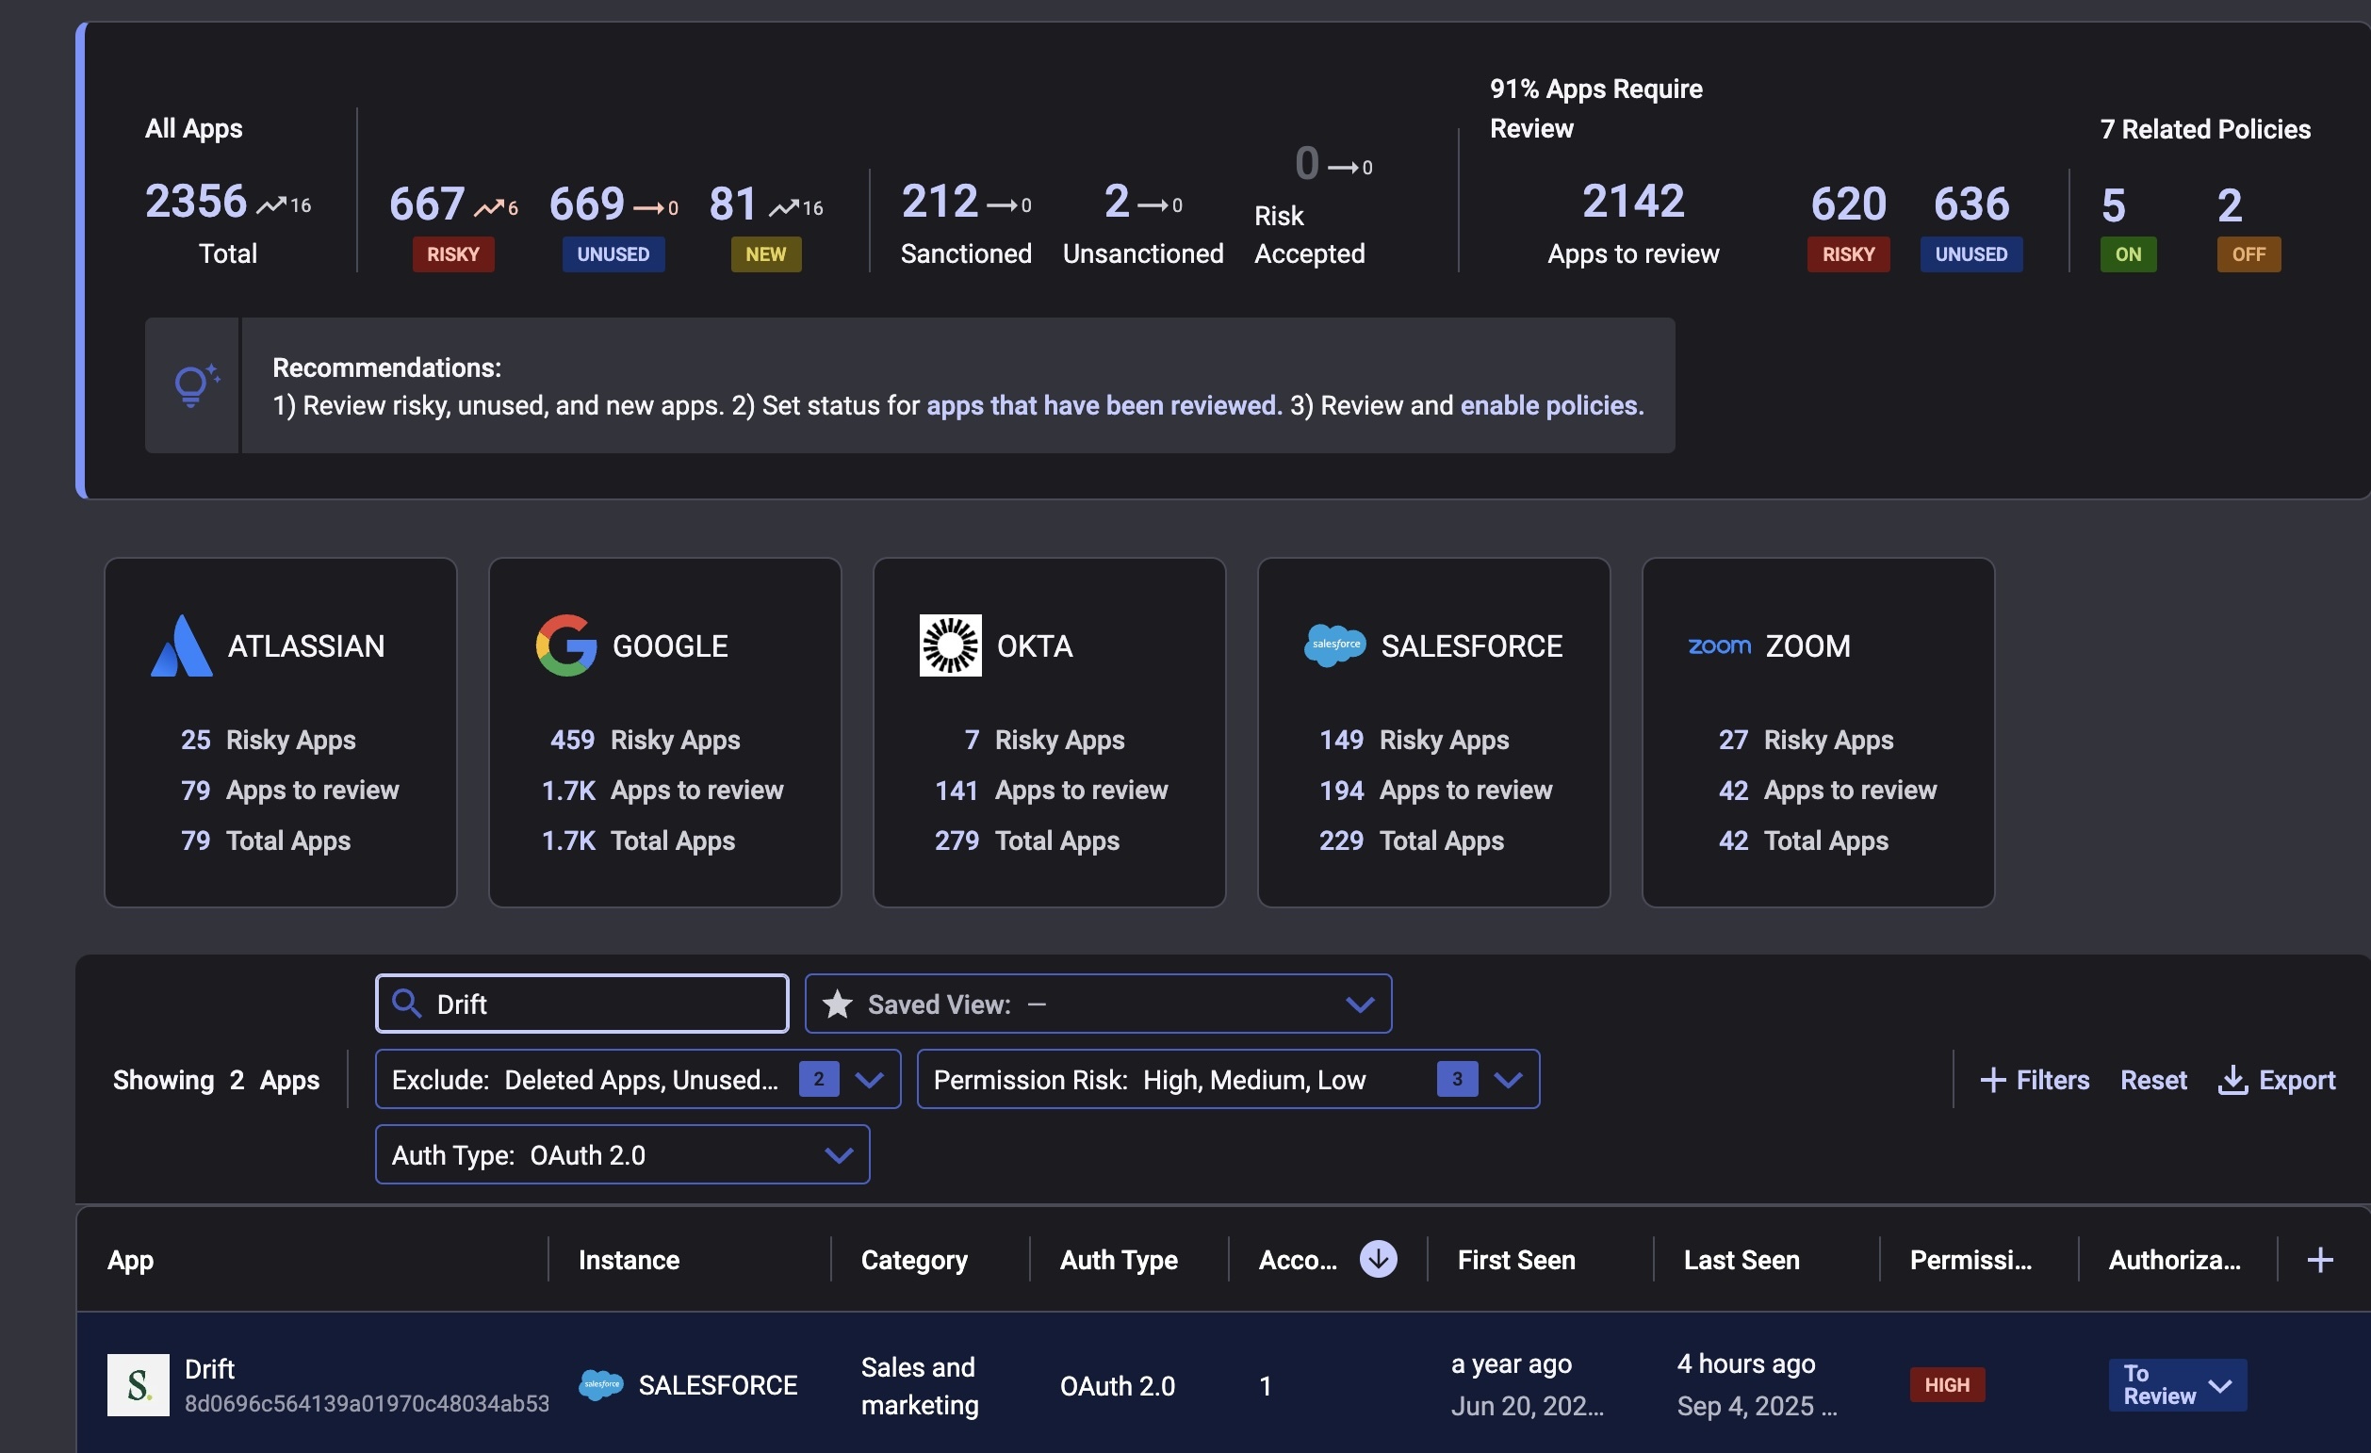
Task: Click the 2142 Apps to review count
Action: pos(1633,201)
